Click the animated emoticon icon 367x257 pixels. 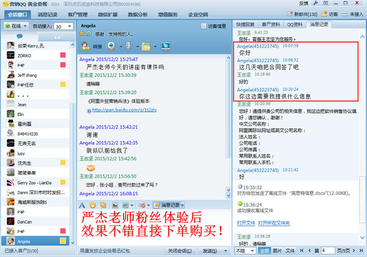pos(103,205)
